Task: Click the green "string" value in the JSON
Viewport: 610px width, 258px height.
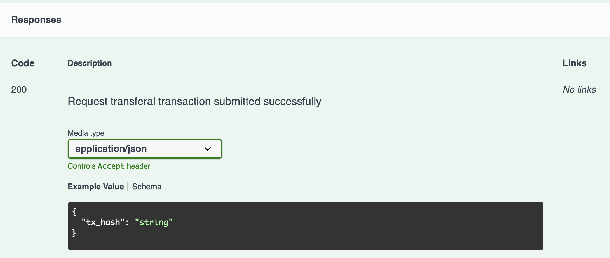Action: (154, 222)
